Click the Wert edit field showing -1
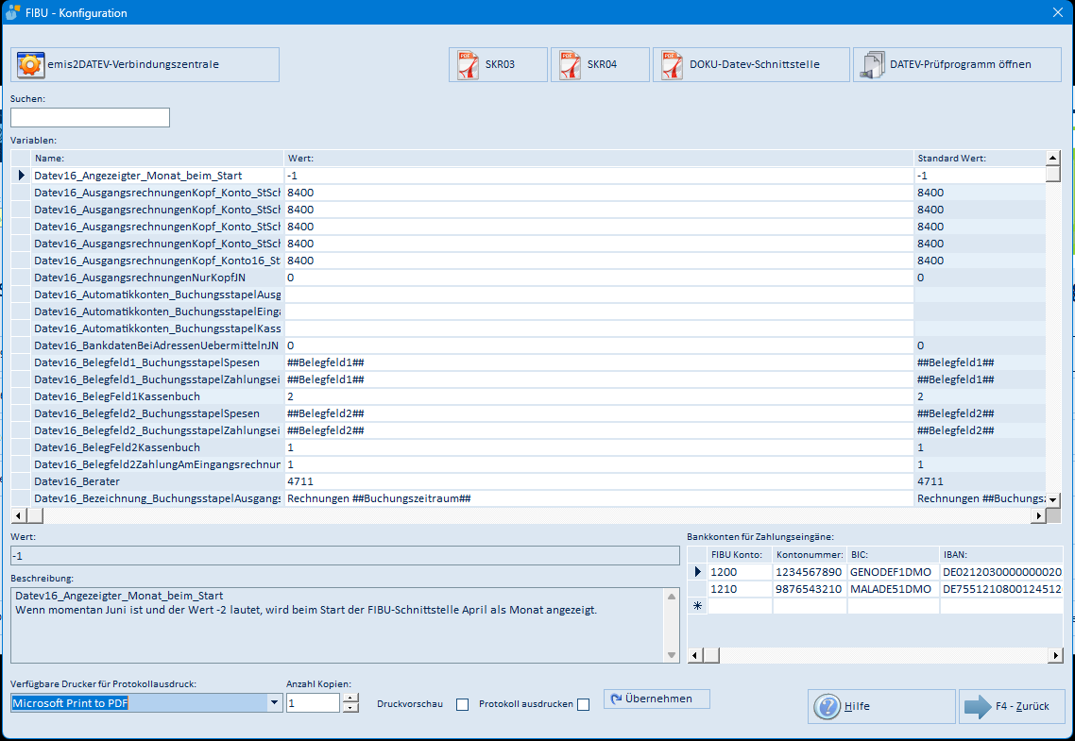Image resolution: width=1075 pixels, height=741 pixels. point(345,555)
